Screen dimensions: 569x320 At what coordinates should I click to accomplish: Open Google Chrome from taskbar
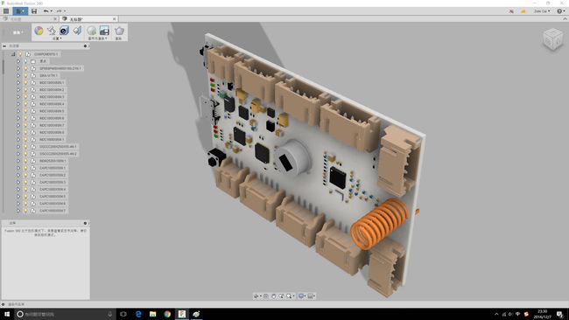coord(167,314)
